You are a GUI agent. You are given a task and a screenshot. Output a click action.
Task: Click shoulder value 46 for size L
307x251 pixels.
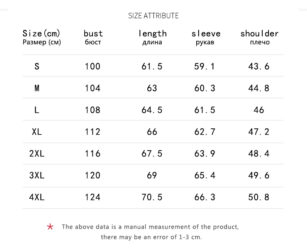pos(259,110)
